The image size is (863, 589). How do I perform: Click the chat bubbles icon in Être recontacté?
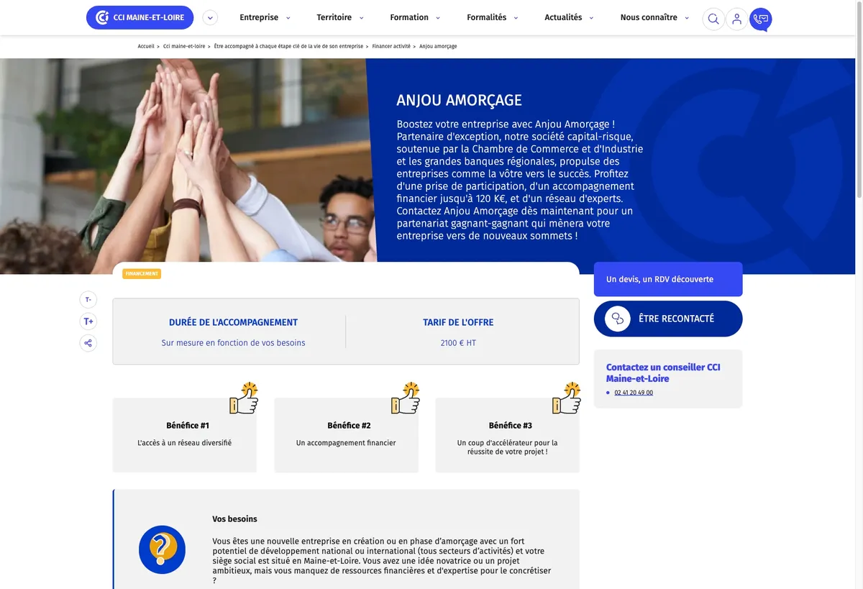tap(617, 319)
